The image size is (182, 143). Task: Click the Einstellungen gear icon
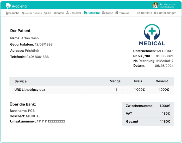tap(155, 13)
